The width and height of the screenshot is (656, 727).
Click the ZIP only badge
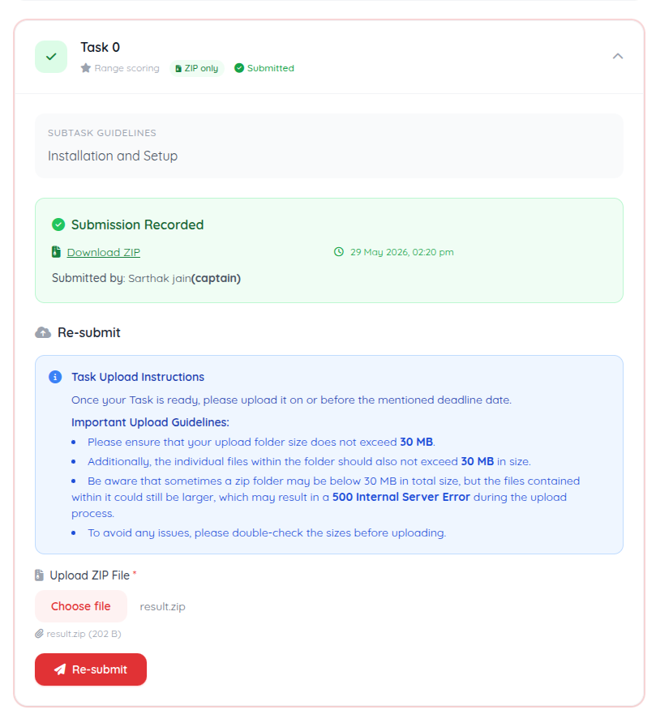click(197, 68)
